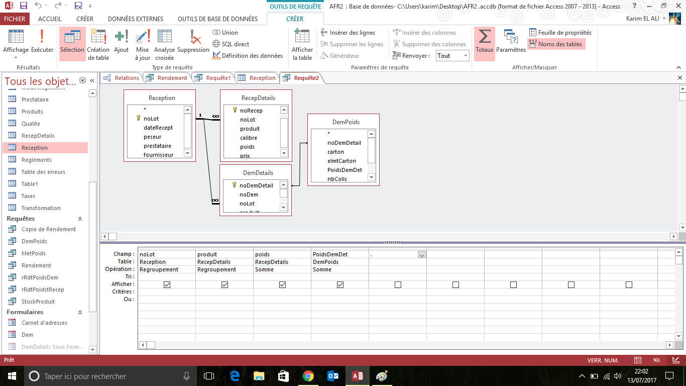Check Afficher box in sixth grid column

(455, 284)
